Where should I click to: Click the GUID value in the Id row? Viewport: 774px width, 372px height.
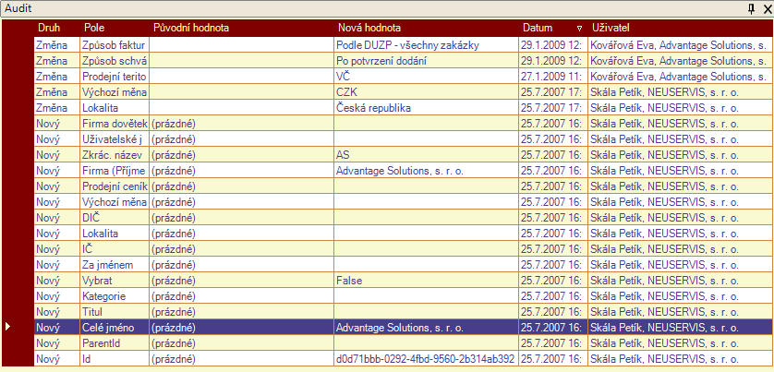[425, 358]
